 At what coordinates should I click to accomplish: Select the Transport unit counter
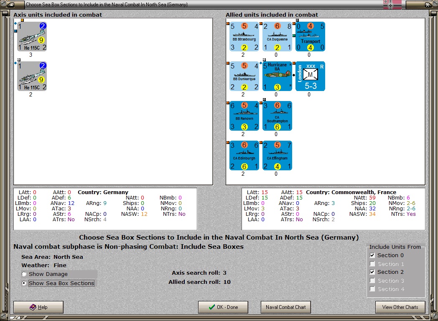point(311,37)
